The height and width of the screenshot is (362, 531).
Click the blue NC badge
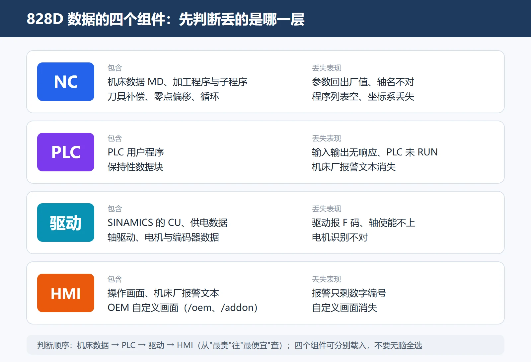click(x=66, y=82)
